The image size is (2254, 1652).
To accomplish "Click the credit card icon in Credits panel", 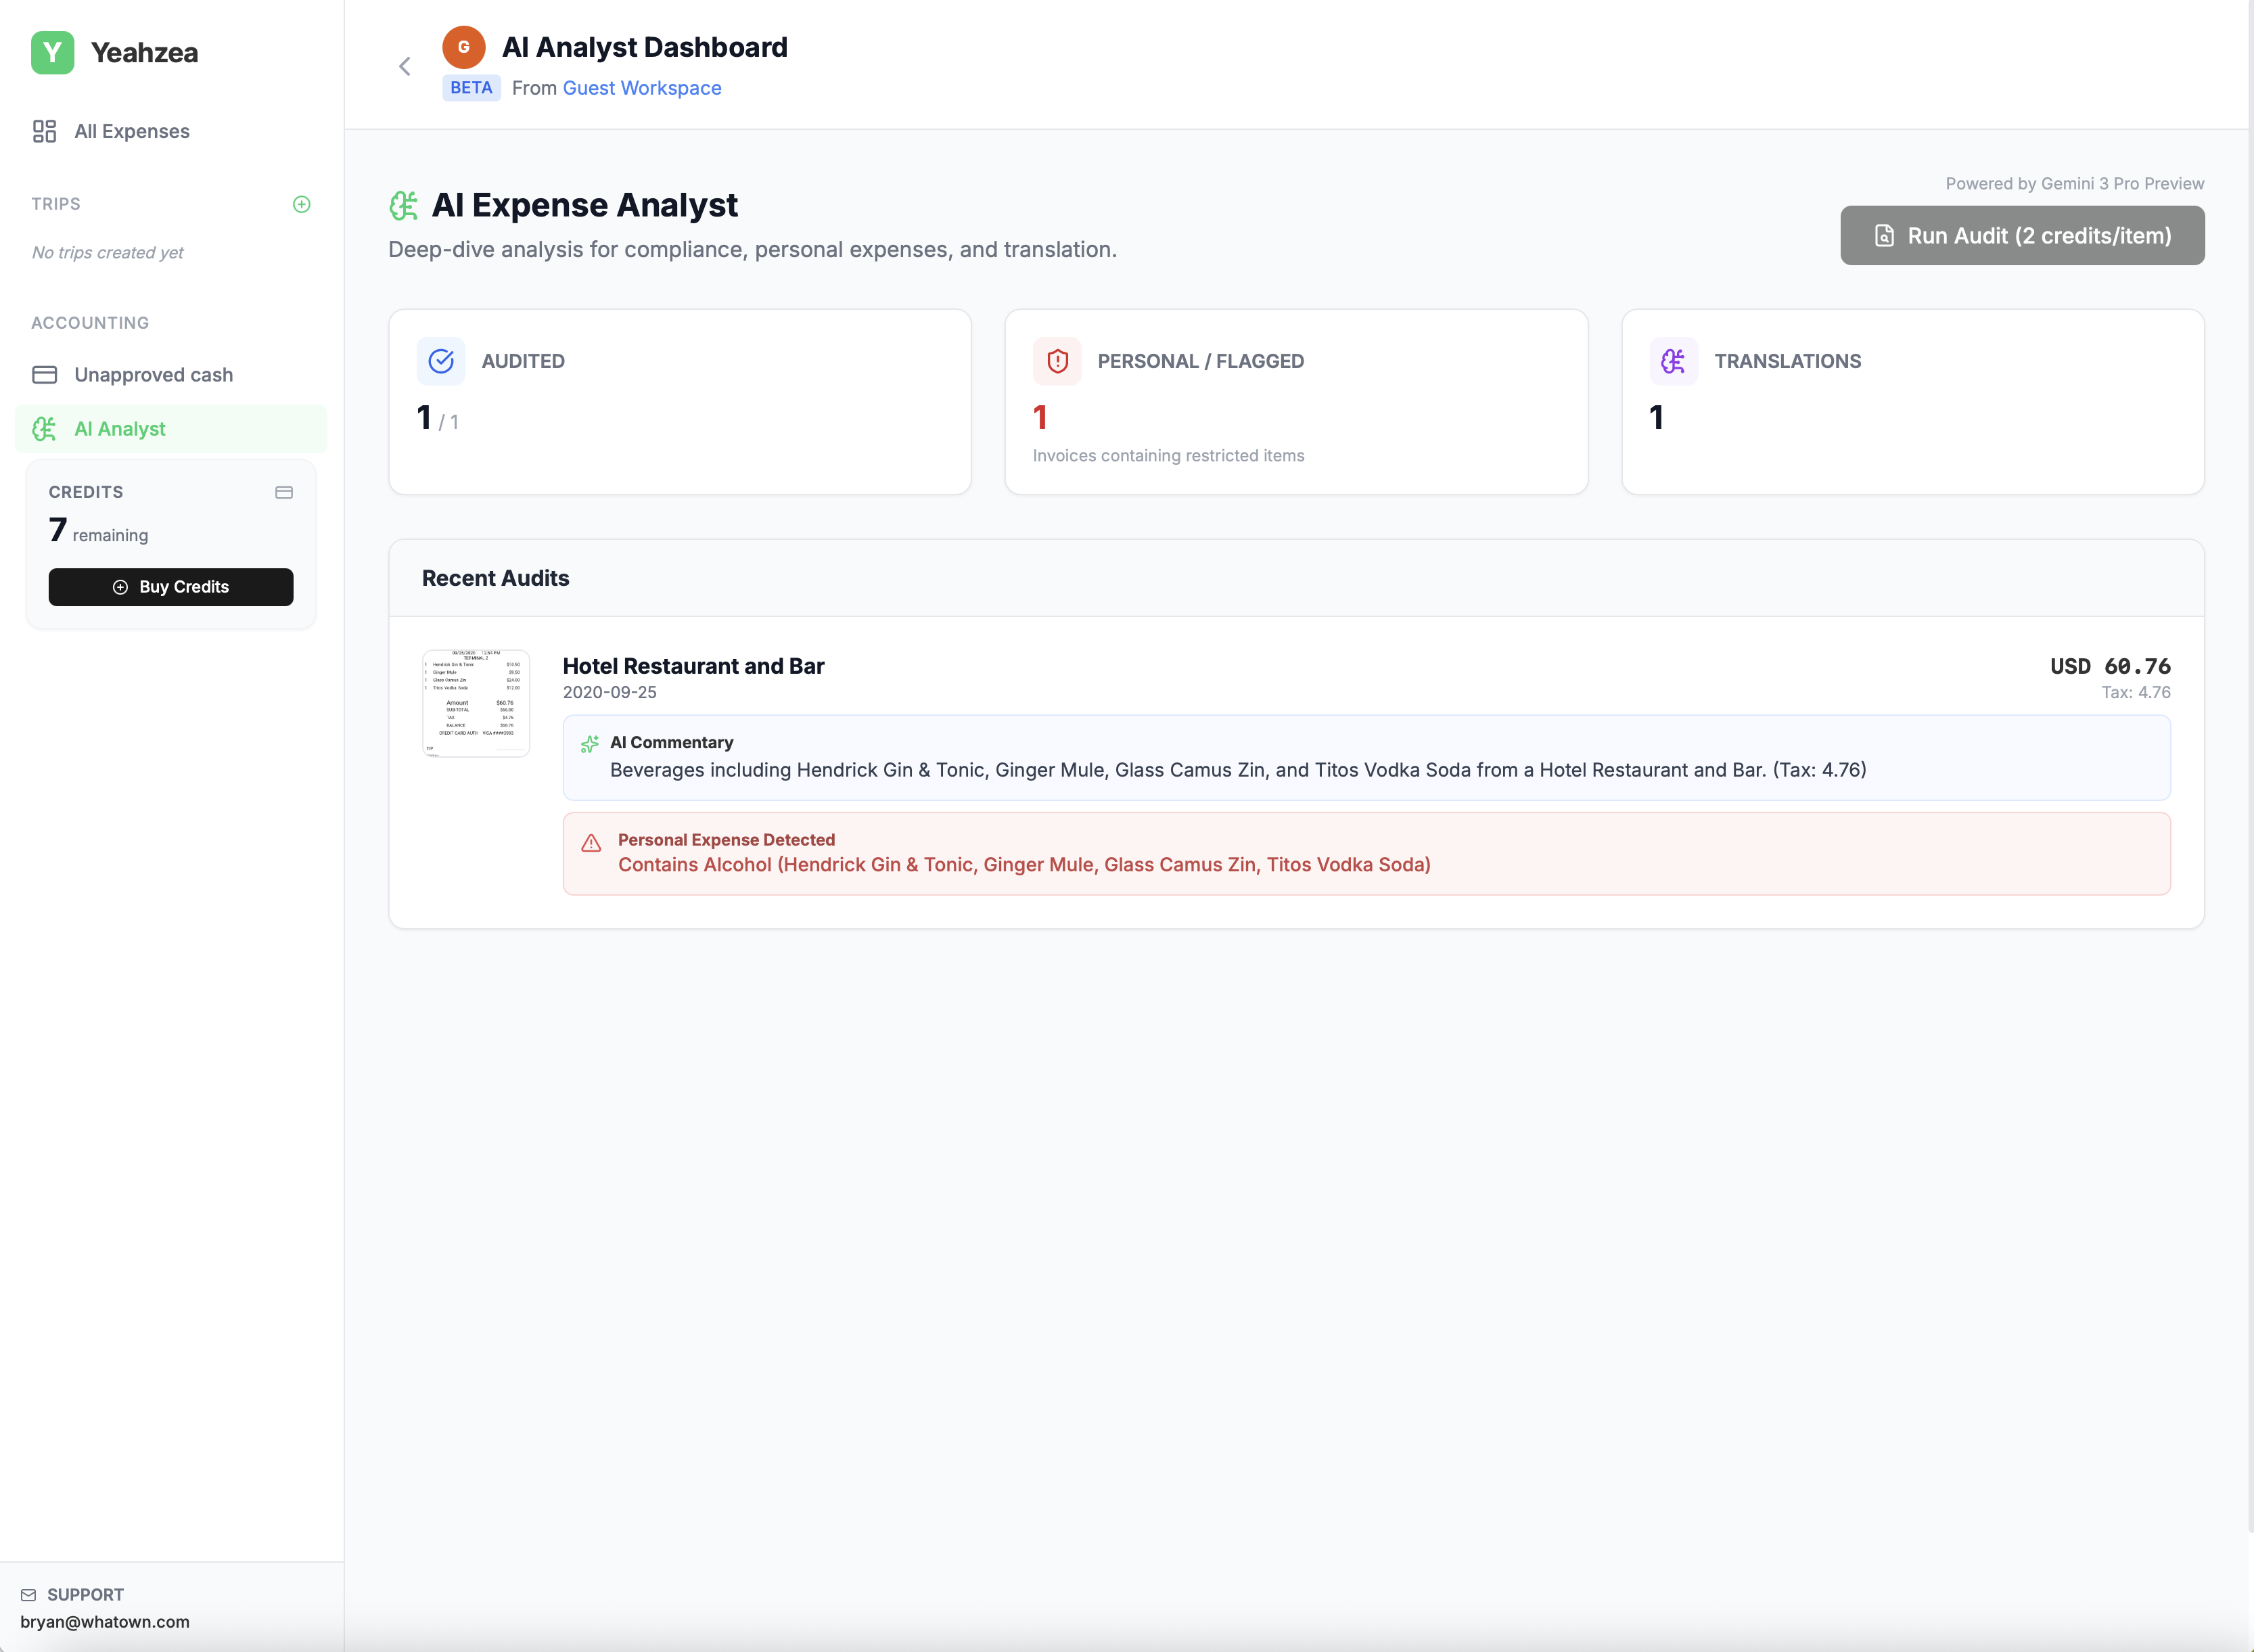I will click(x=283, y=492).
